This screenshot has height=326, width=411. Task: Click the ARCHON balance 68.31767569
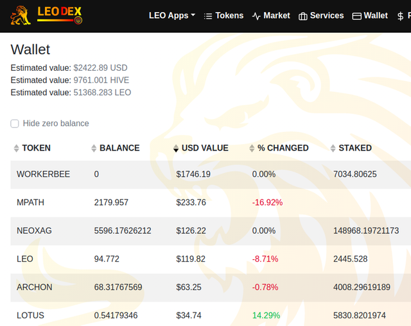pyautogui.click(x=118, y=287)
